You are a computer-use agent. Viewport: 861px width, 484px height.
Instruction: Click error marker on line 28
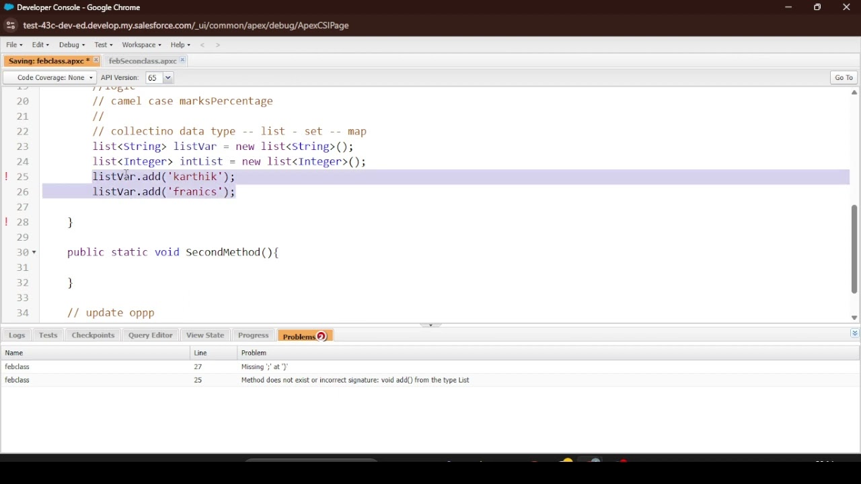pos(7,222)
